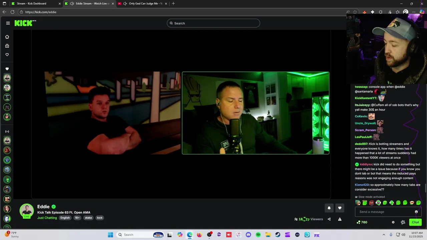The width and height of the screenshot is (427, 240).
Task: Click username dede997 in chat
Action: [x=361, y=144]
